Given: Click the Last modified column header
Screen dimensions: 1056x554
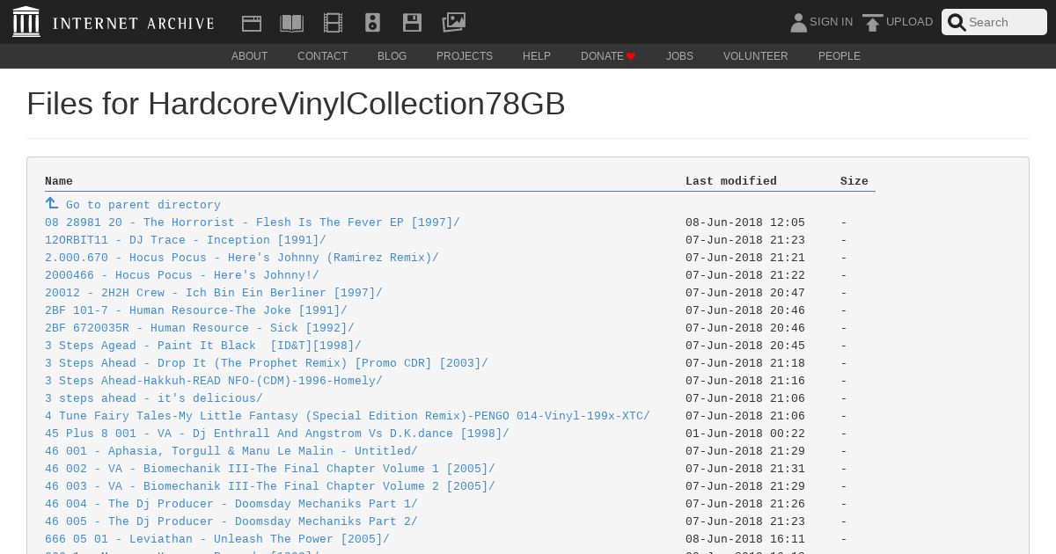Looking at the screenshot, I should [x=731, y=181].
